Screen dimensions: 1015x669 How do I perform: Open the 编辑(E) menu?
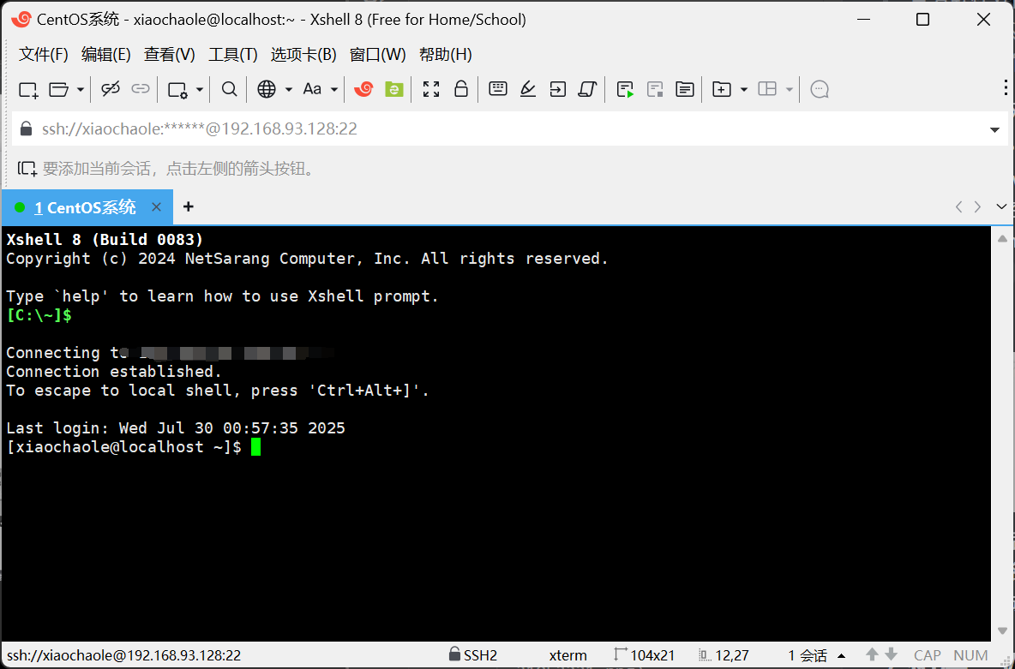(106, 54)
